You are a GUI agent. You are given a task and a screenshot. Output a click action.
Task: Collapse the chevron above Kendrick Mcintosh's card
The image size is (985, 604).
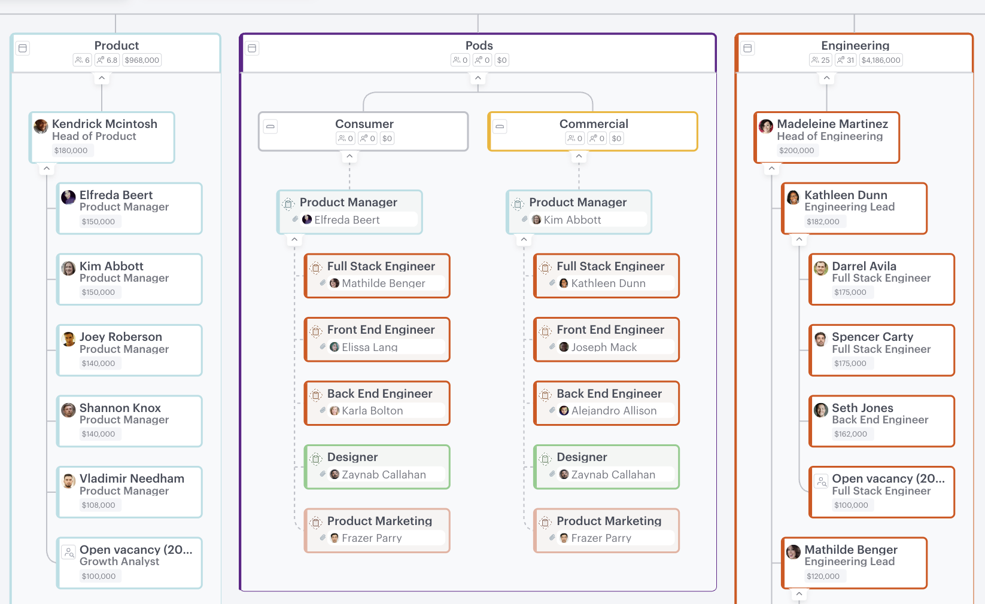(102, 77)
